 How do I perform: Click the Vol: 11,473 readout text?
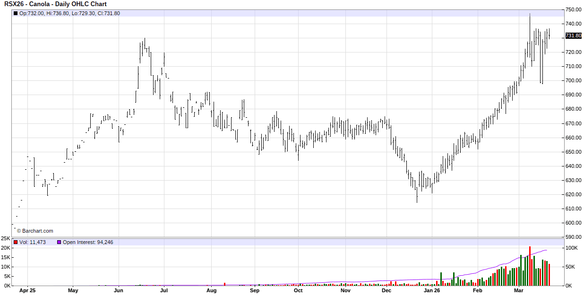(33, 242)
